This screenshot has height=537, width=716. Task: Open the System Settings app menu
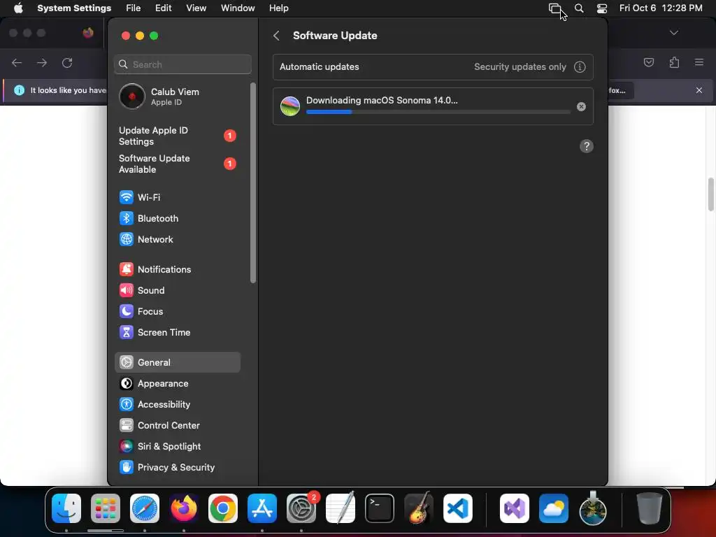74,8
